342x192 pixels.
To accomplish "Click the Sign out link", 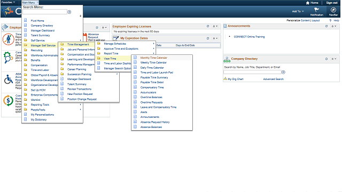I will pyautogui.click(x=331, y=3).
